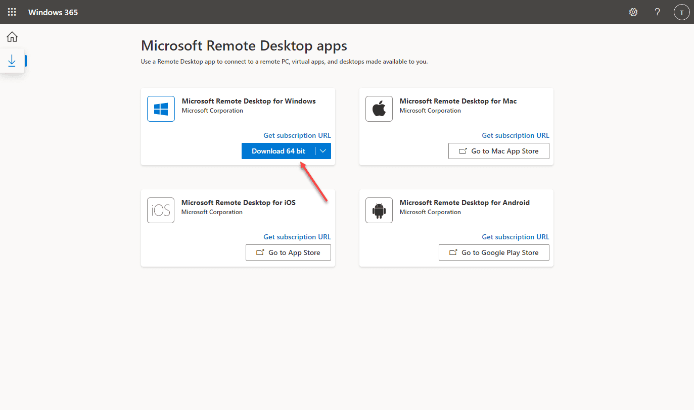
Task: Click the Apple logo app icon
Action: (379, 109)
